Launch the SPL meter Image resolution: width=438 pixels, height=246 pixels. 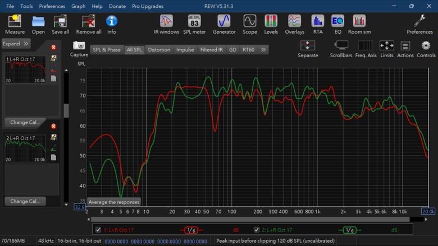click(194, 21)
